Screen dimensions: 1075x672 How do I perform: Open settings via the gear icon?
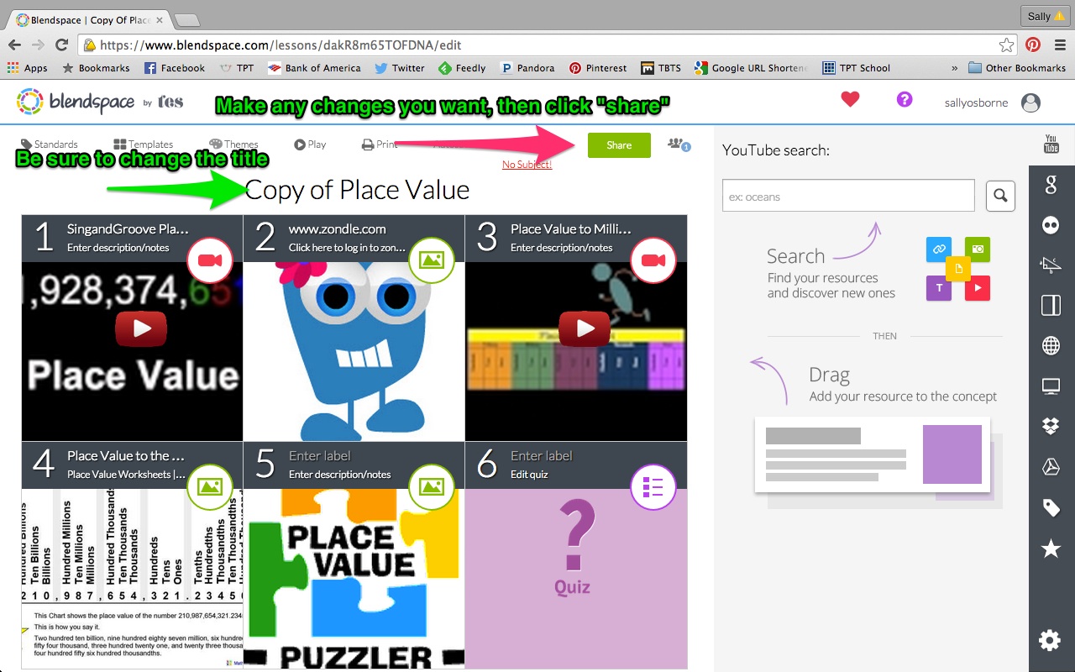[1050, 640]
